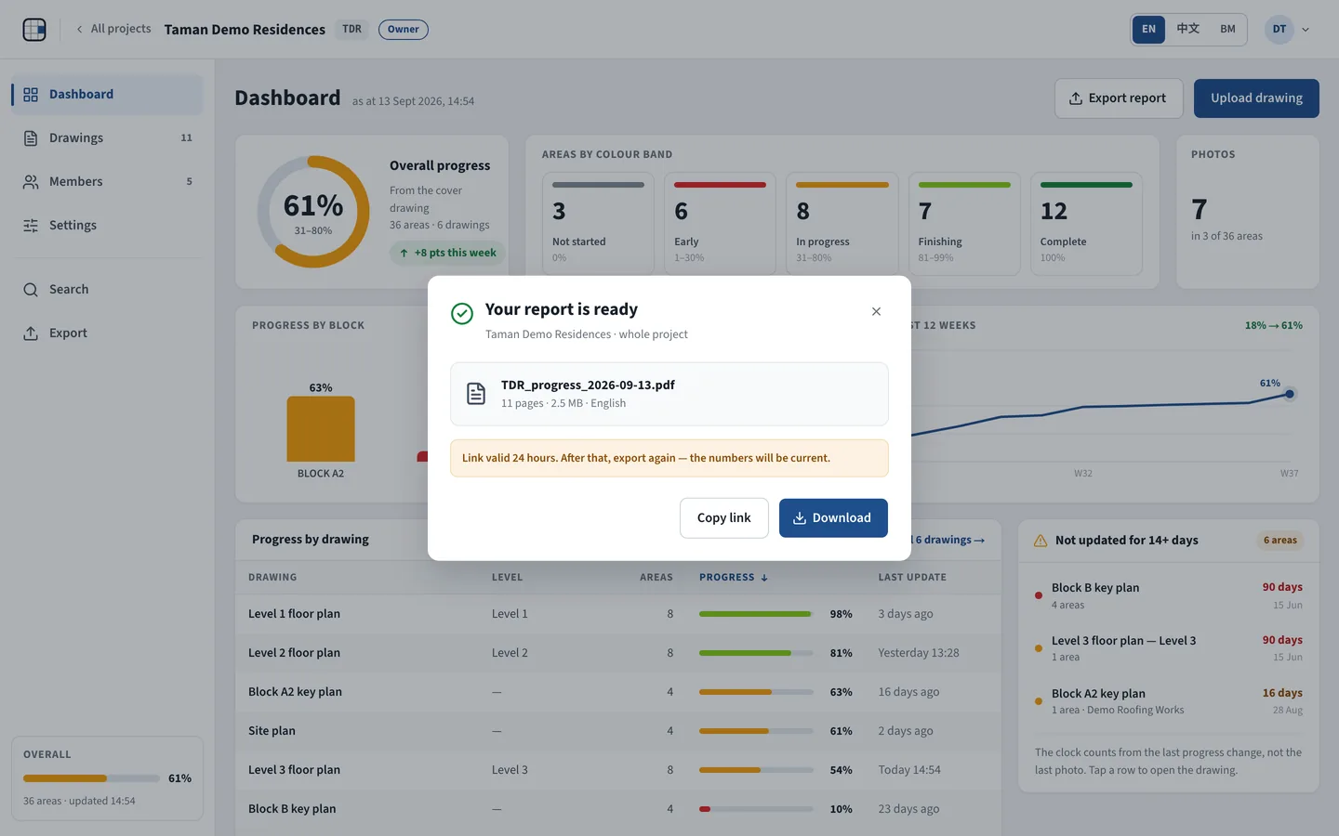This screenshot has width=1339, height=836.
Task: Click the 18% → 61% trend label
Action: click(x=1273, y=325)
